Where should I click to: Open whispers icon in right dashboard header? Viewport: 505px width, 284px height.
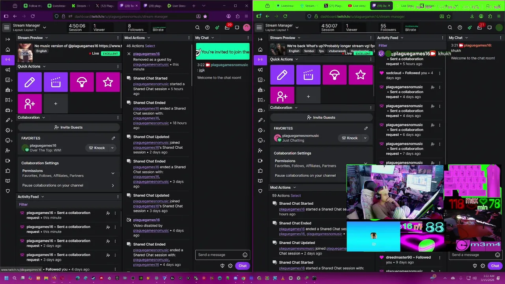pos(490,28)
